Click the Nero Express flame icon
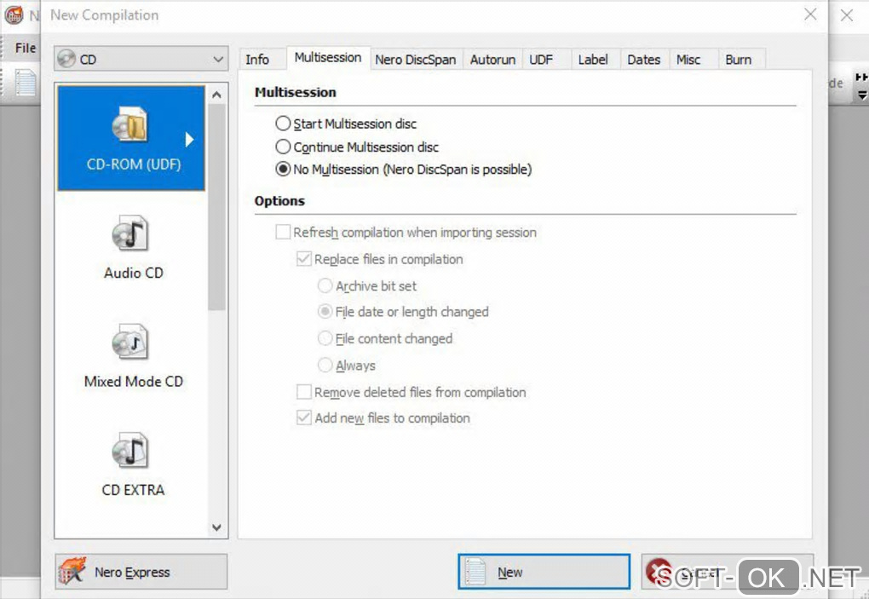Viewport: 869px width, 599px height. (72, 571)
